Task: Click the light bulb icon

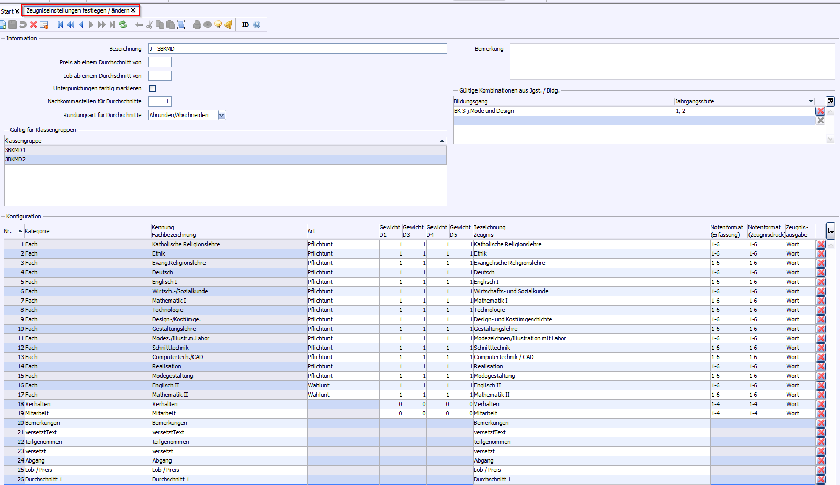Action: pos(218,25)
